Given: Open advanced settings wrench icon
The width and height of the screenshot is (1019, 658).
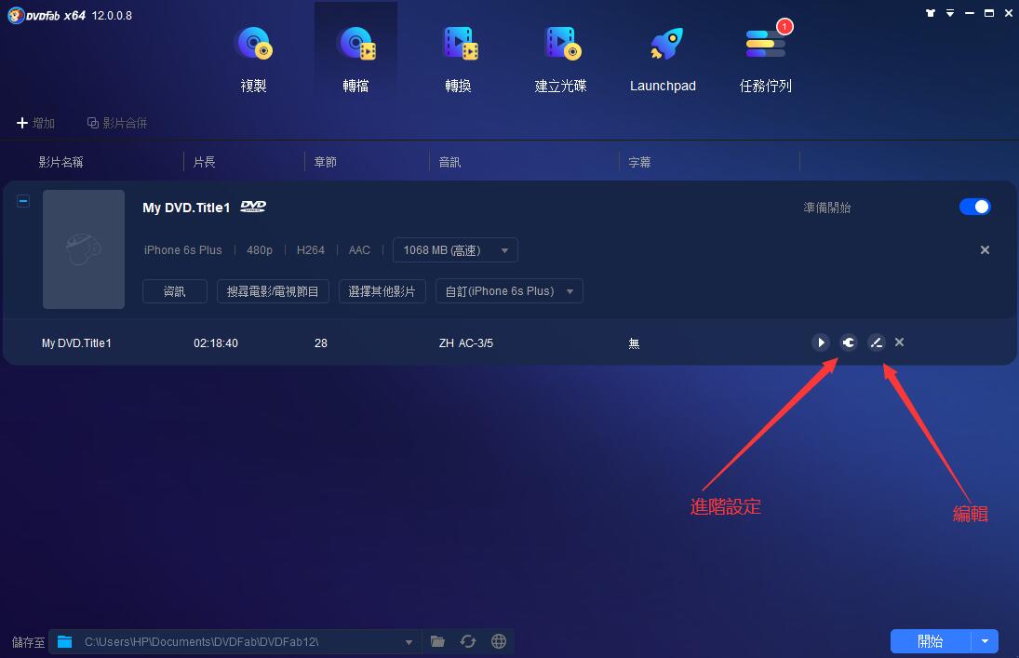Looking at the screenshot, I should tap(849, 342).
